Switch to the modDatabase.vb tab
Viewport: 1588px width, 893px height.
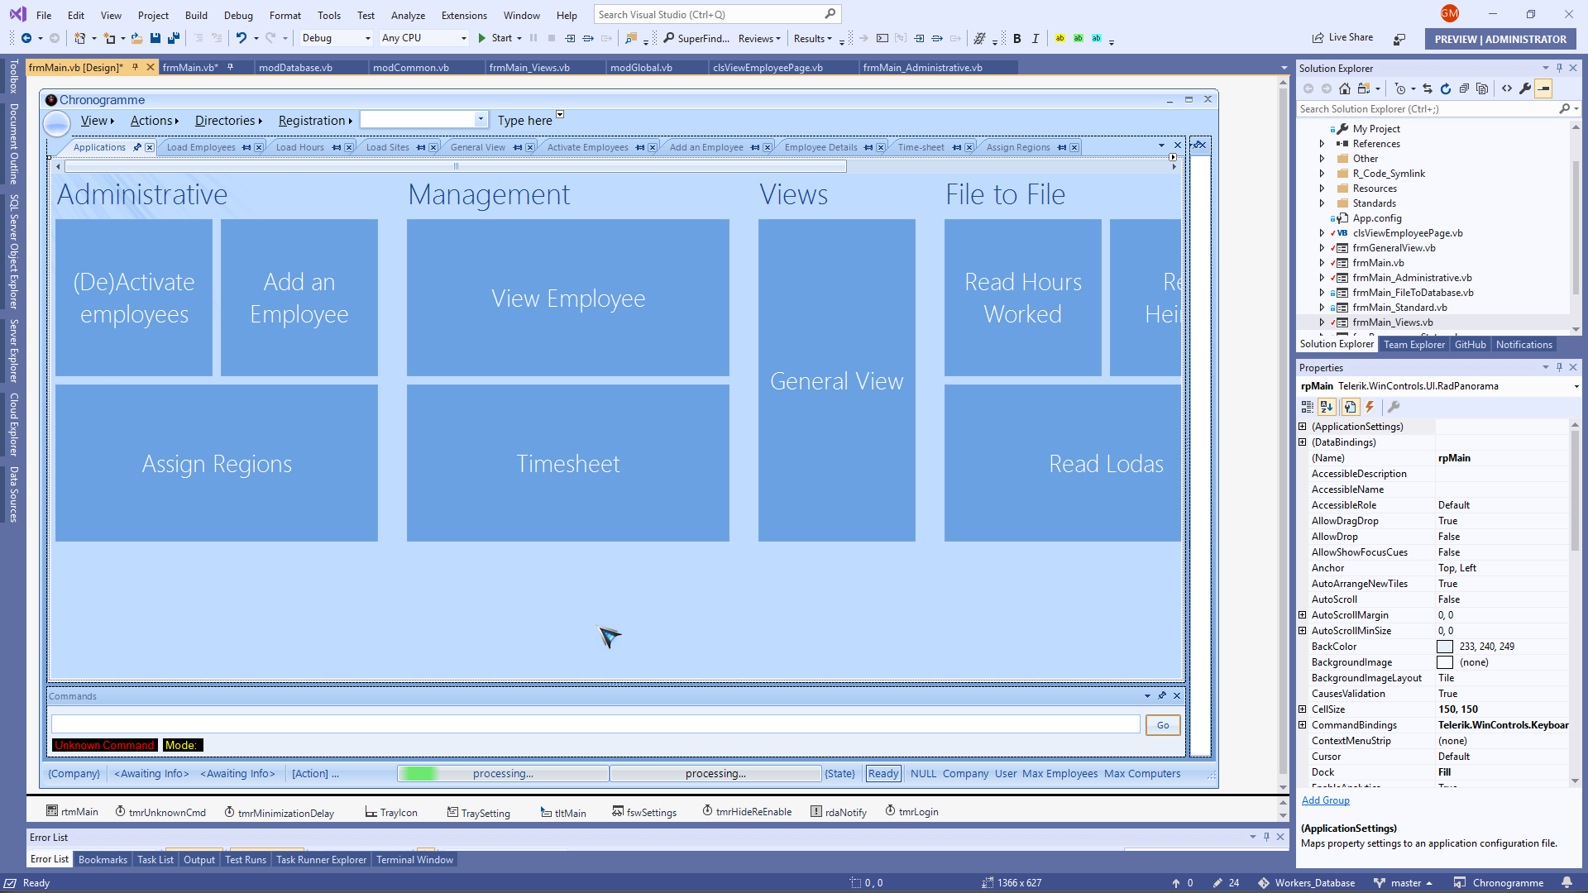point(295,68)
